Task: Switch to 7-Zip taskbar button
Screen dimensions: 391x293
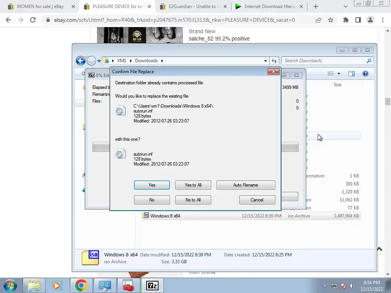Action: (x=152, y=285)
